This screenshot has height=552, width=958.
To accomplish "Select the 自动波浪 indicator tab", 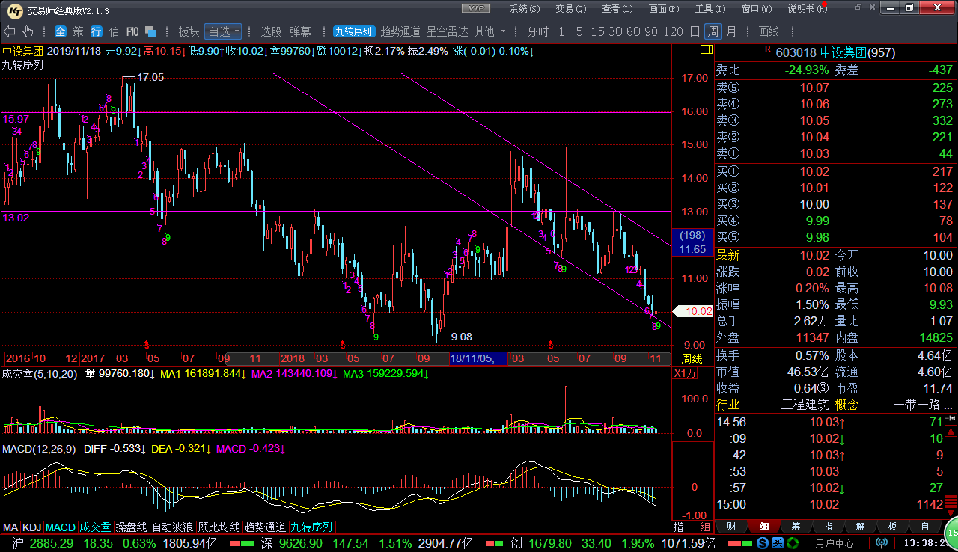I will [173, 527].
